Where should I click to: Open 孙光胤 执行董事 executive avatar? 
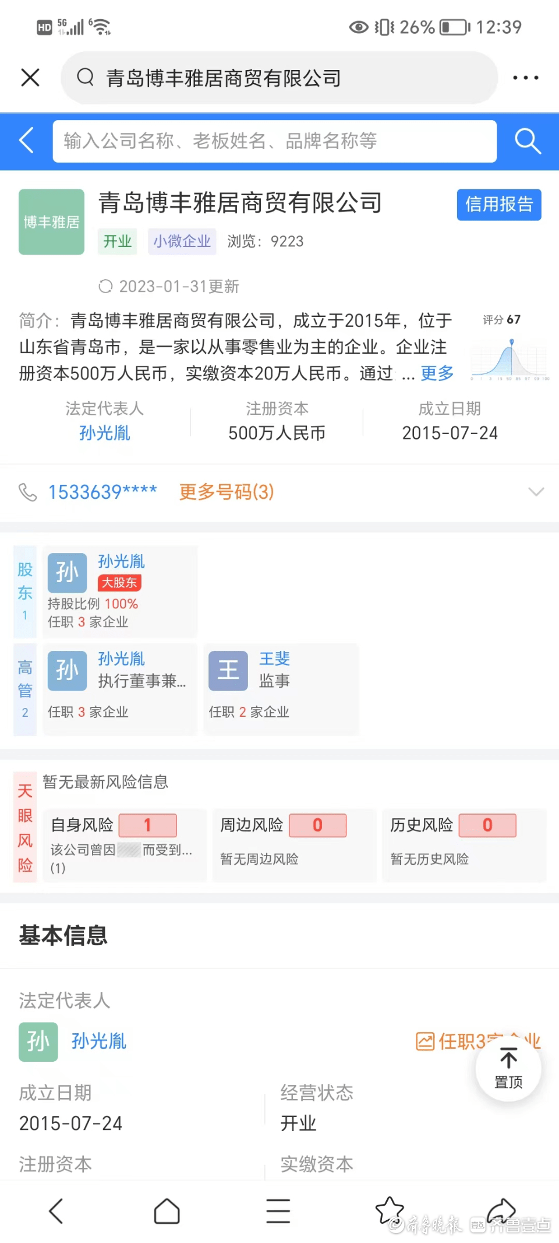67,670
